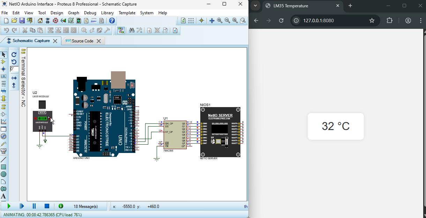Zoom out using the magnifier minus icon
Image resolution: width=426 pixels, height=218 pixels.
coord(227,21)
